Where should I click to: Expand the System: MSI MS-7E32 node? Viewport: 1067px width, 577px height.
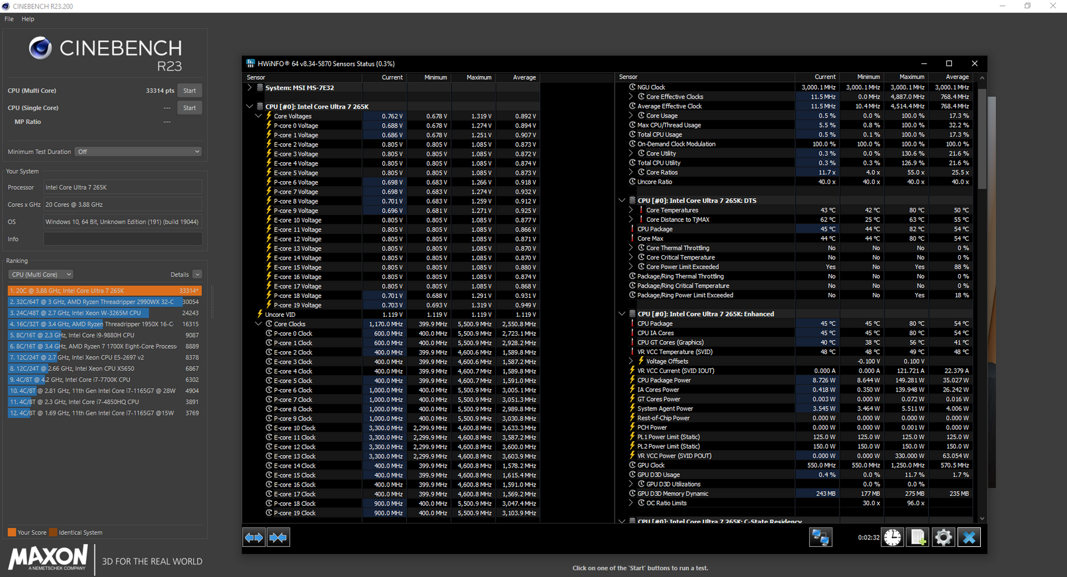250,88
